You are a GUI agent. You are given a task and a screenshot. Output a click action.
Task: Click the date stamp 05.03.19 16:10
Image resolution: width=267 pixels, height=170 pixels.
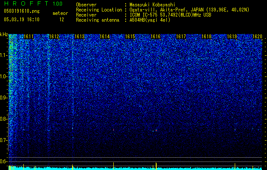(22, 20)
